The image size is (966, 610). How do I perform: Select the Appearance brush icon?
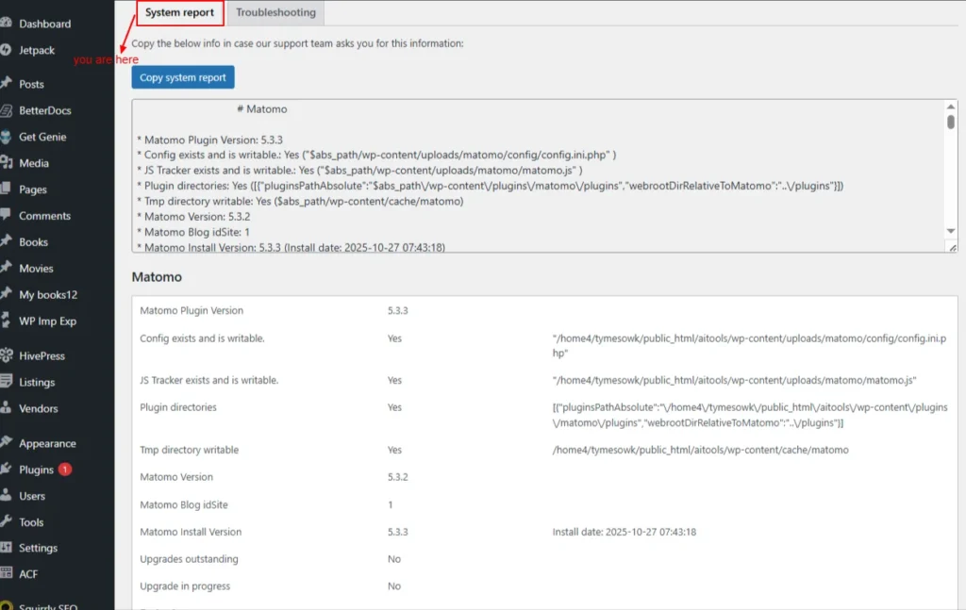pyautogui.click(x=6, y=443)
